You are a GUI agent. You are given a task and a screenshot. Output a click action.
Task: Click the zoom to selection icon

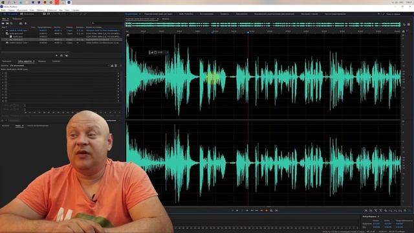tap(400, 210)
